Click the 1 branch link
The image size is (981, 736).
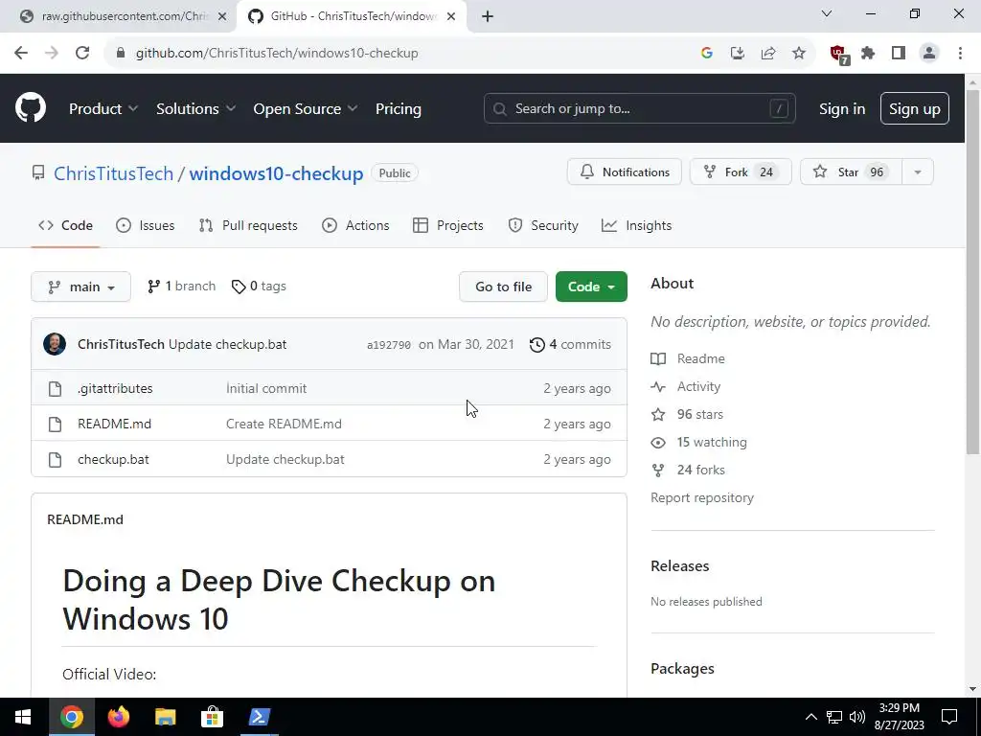click(x=181, y=286)
